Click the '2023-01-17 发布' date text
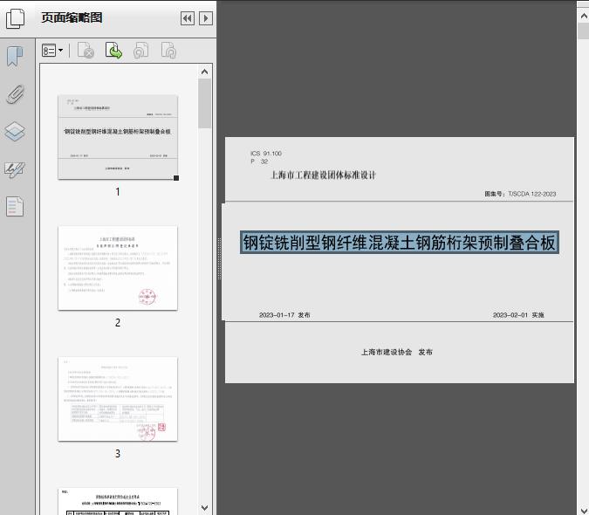The width and height of the screenshot is (589, 515). (284, 315)
